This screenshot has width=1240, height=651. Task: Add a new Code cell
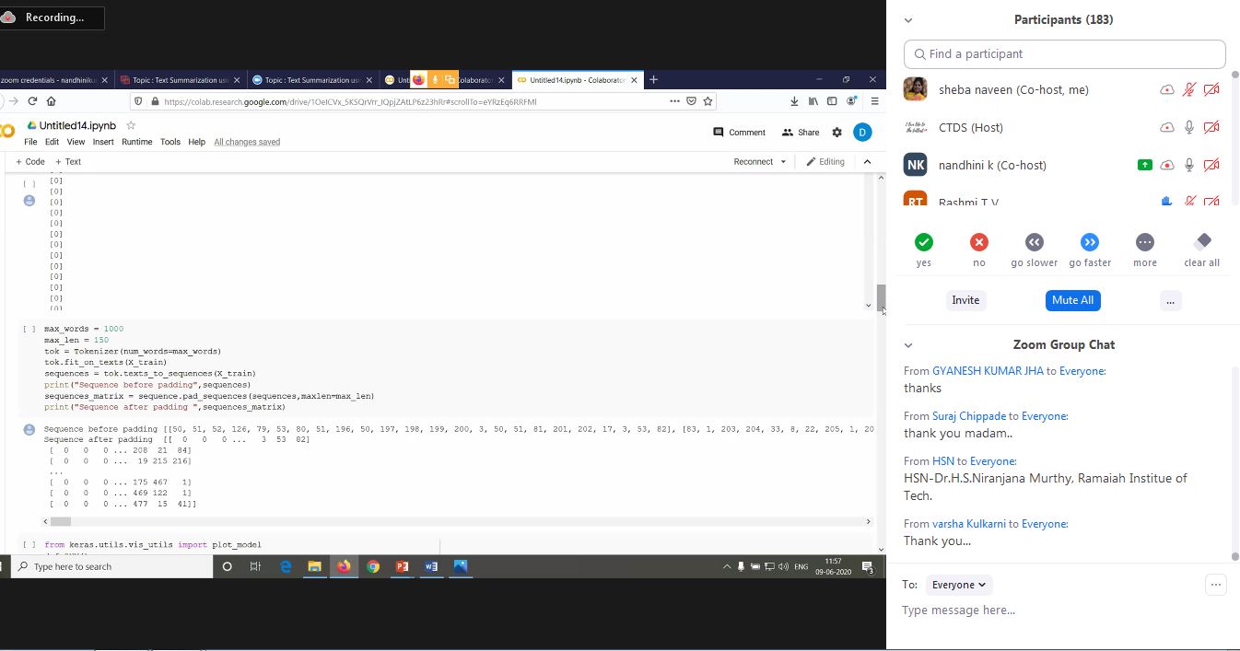pyautogui.click(x=30, y=161)
